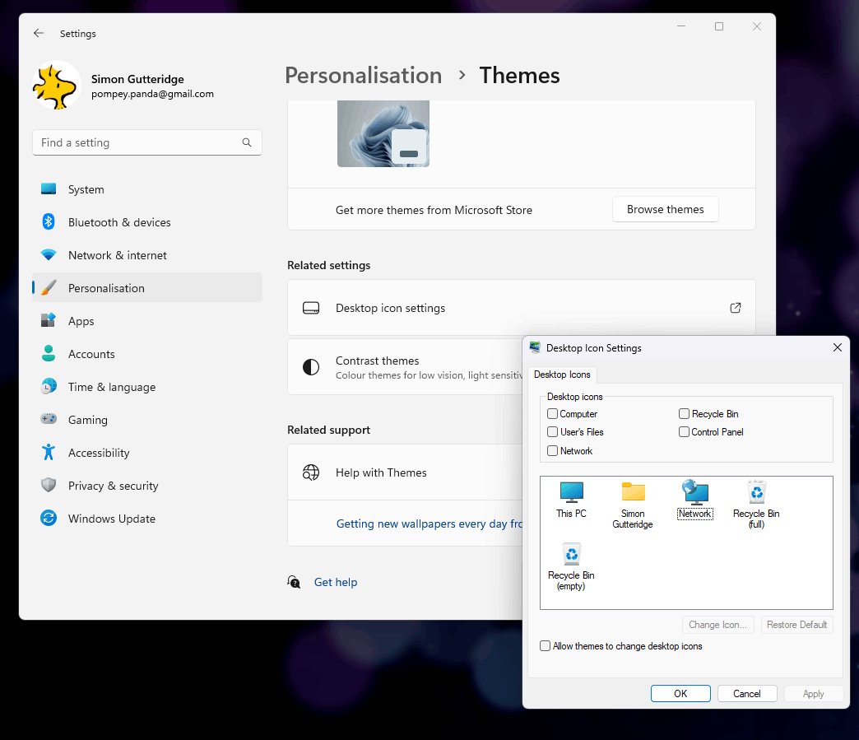Click the Help with Themes globe icon
This screenshot has height=740, width=859.
(311, 472)
